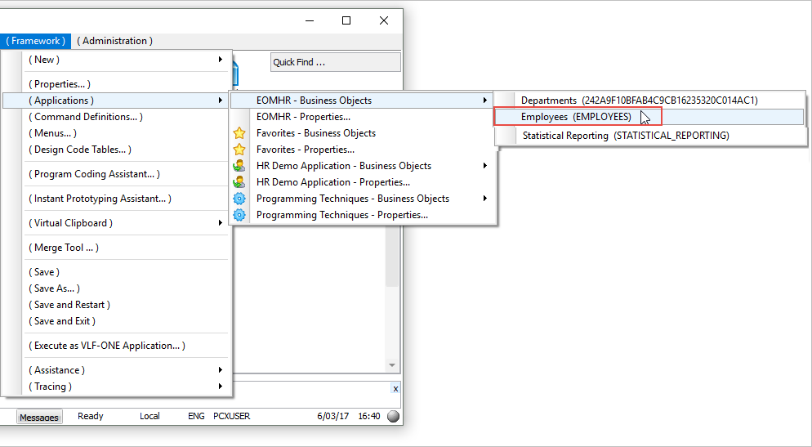Select Employees (EMPLOYEES) business object
Image resolution: width=812 pixels, height=447 pixels.
pos(650,117)
